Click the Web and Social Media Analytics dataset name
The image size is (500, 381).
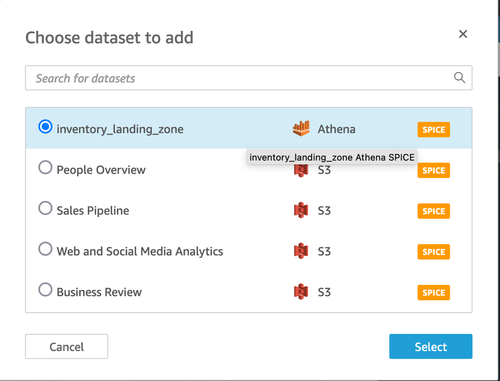pyautogui.click(x=140, y=251)
